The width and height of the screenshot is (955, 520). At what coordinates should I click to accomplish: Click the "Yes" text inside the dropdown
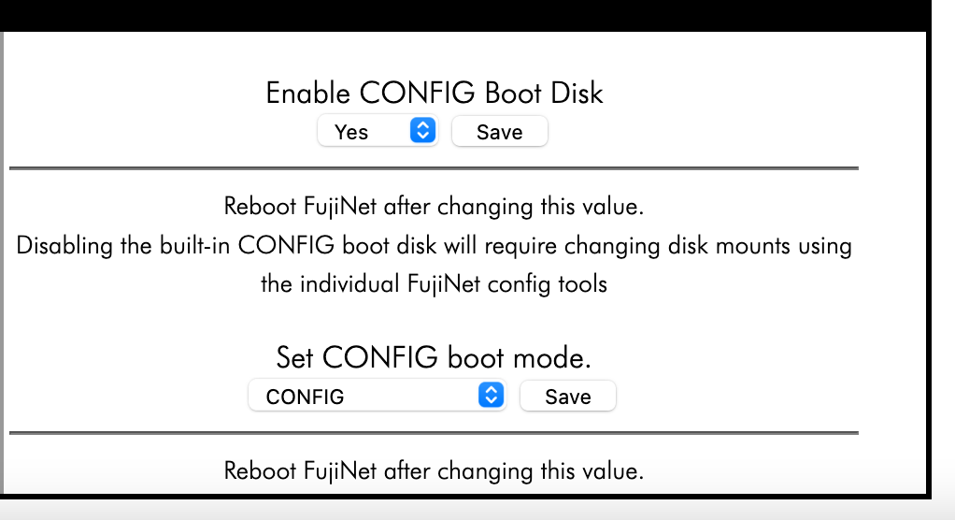(351, 132)
